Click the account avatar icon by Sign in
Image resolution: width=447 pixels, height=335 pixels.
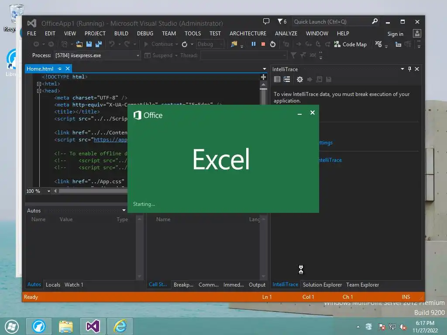click(417, 34)
